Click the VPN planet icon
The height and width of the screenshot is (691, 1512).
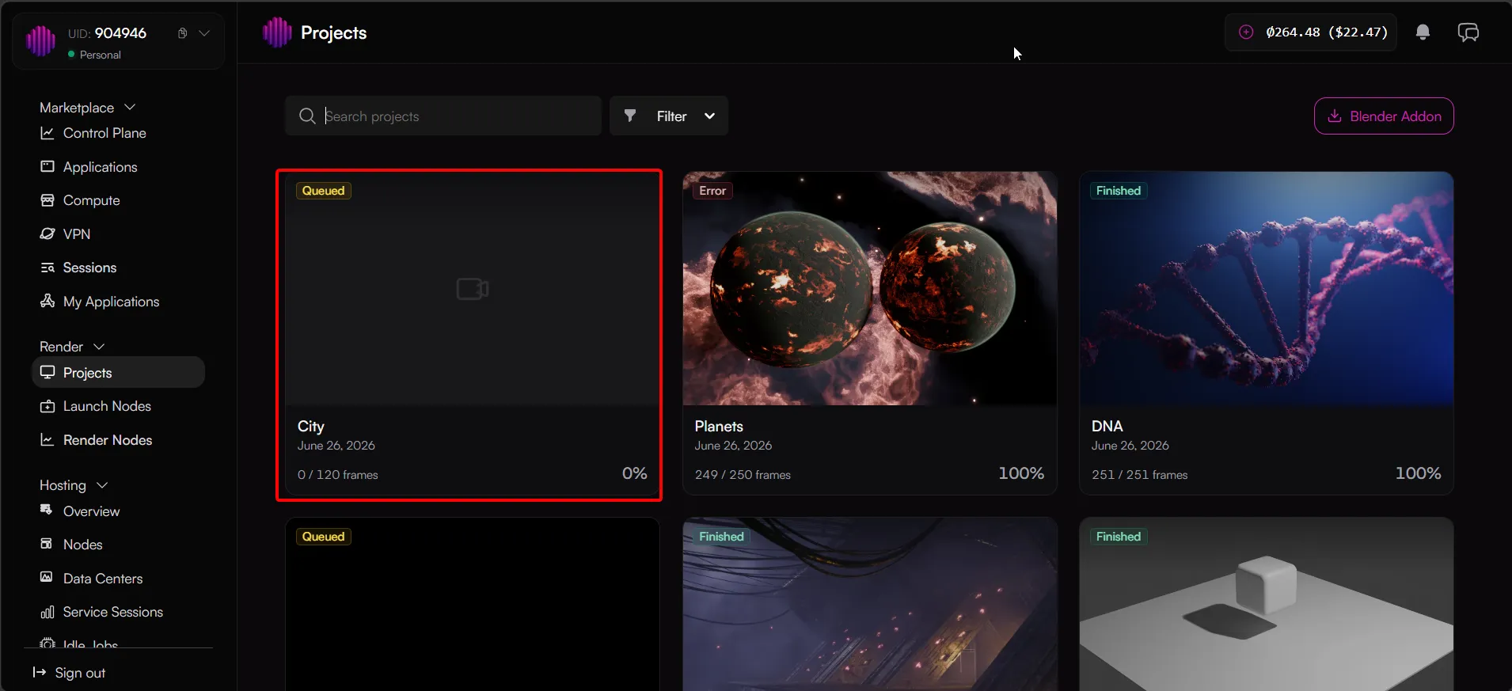point(47,233)
